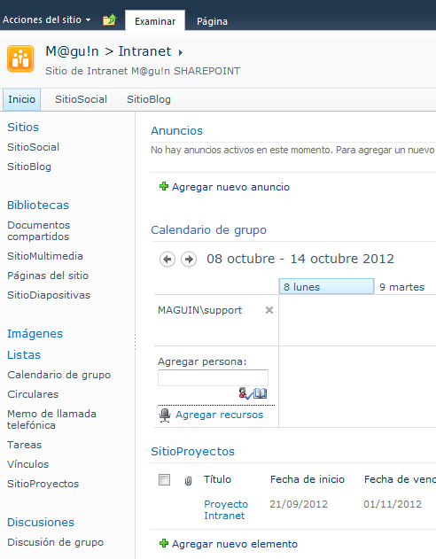Click into the Agregar persona field
The height and width of the screenshot is (559, 436).
213,377
